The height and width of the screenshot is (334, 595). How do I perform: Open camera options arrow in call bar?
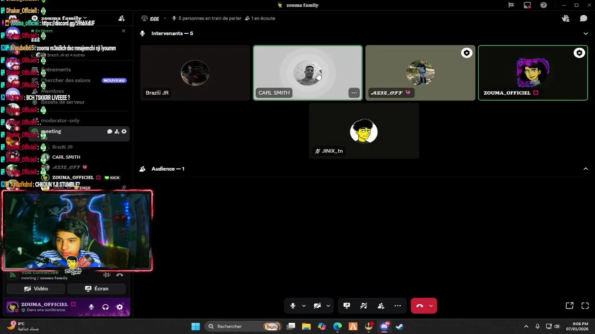coord(328,306)
